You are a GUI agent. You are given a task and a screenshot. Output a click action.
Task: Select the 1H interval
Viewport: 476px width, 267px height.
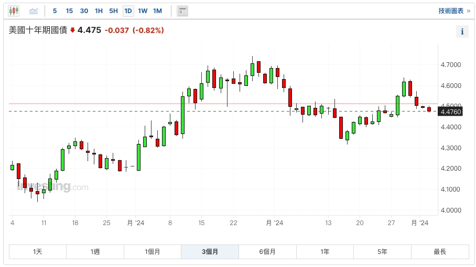[x=99, y=11]
